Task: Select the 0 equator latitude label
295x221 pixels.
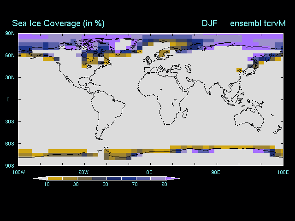Action: pos(8,99)
